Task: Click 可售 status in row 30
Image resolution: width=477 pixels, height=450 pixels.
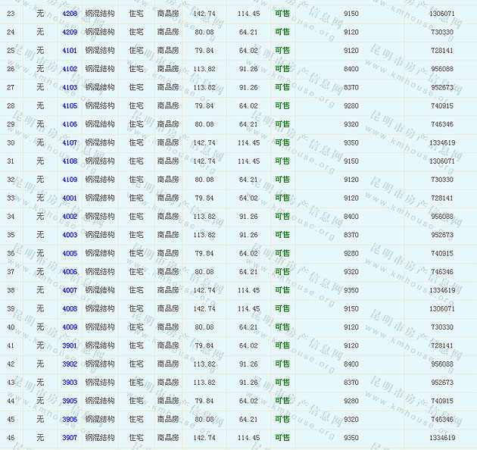Action: tap(282, 142)
